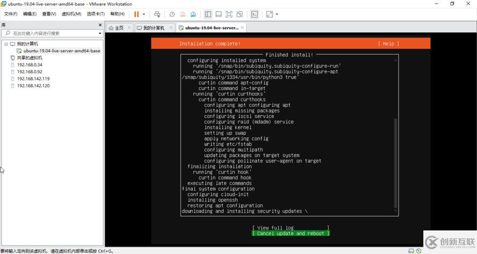Screen dimensions: 477x254
Task: Select the 192.168.0.92 host entry
Action: coord(30,72)
